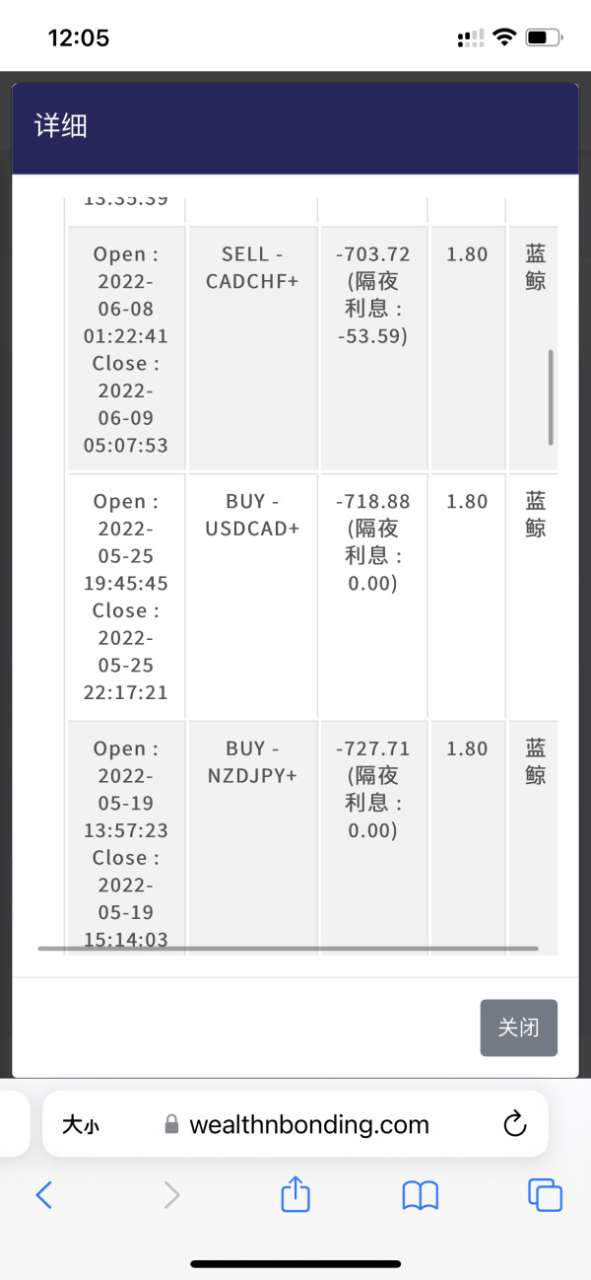Tap the Safari back arrow
The image size is (591, 1280).
pyautogui.click(x=43, y=1195)
